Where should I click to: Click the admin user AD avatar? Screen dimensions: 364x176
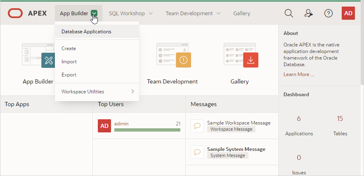point(104,125)
